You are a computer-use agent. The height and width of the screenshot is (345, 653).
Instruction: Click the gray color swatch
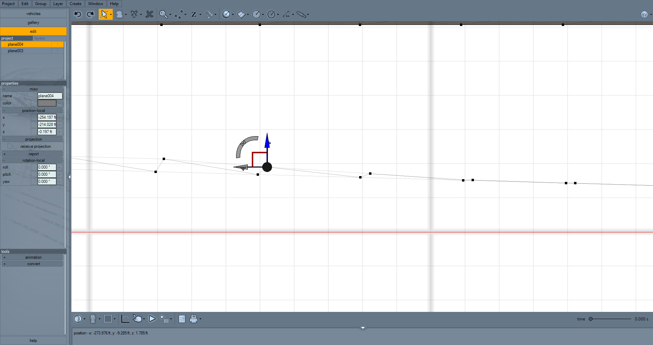point(47,103)
